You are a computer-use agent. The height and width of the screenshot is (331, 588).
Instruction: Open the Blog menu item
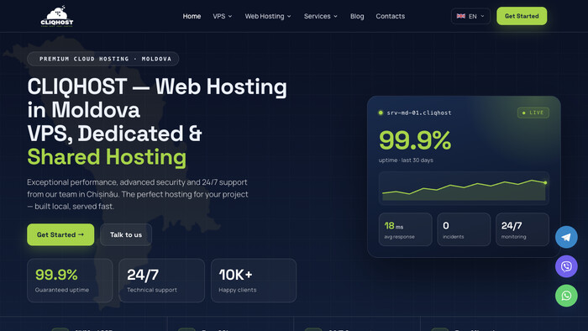tap(357, 16)
